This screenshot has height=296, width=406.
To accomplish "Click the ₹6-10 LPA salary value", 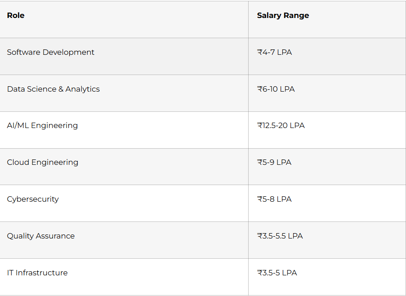I will click(276, 89).
